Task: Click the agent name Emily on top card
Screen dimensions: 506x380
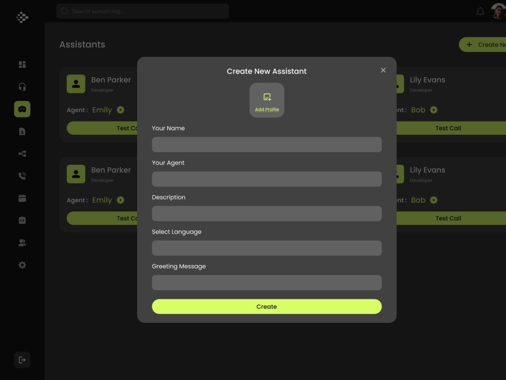Action: point(102,110)
